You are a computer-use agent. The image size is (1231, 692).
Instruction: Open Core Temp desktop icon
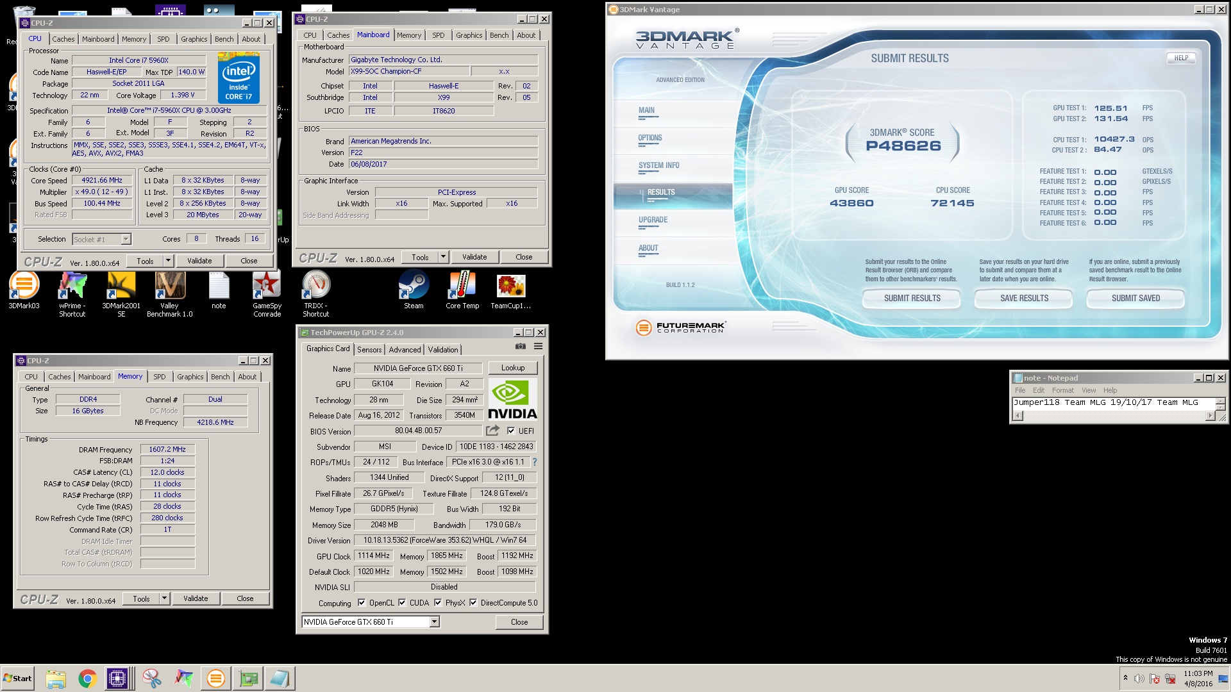pyautogui.click(x=462, y=290)
